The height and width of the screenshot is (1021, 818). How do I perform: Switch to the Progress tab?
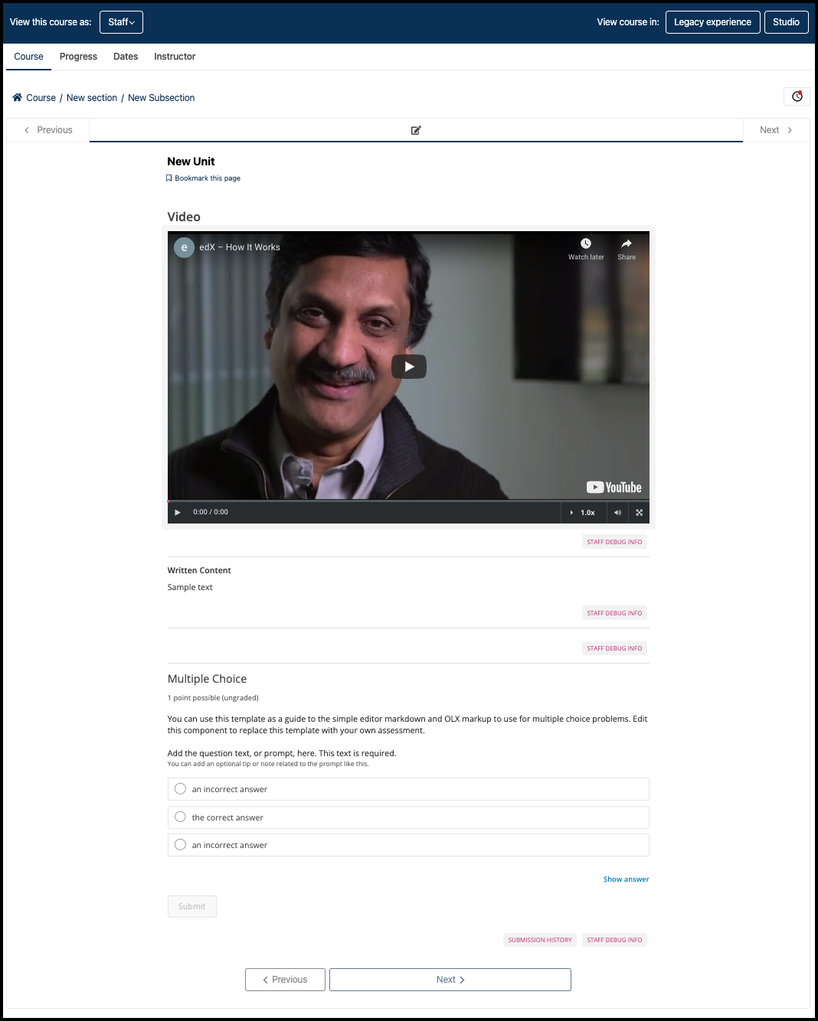[77, 57]
